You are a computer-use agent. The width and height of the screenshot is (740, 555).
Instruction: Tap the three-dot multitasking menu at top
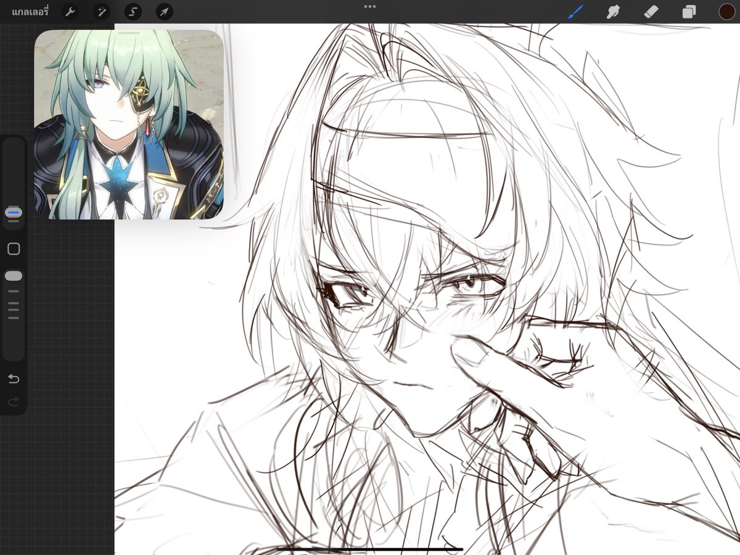pyautogui.click(x=370, y=7)
